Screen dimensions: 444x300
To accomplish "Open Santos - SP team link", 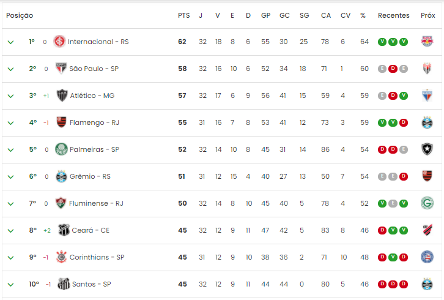I will 92,284.
